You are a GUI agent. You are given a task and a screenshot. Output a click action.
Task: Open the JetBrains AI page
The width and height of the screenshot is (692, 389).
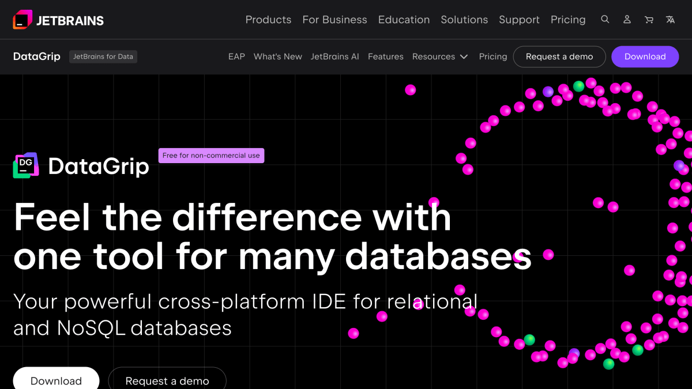click(x=335, y=56)
